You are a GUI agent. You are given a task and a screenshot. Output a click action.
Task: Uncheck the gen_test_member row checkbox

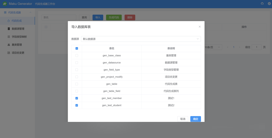(77, 98)
